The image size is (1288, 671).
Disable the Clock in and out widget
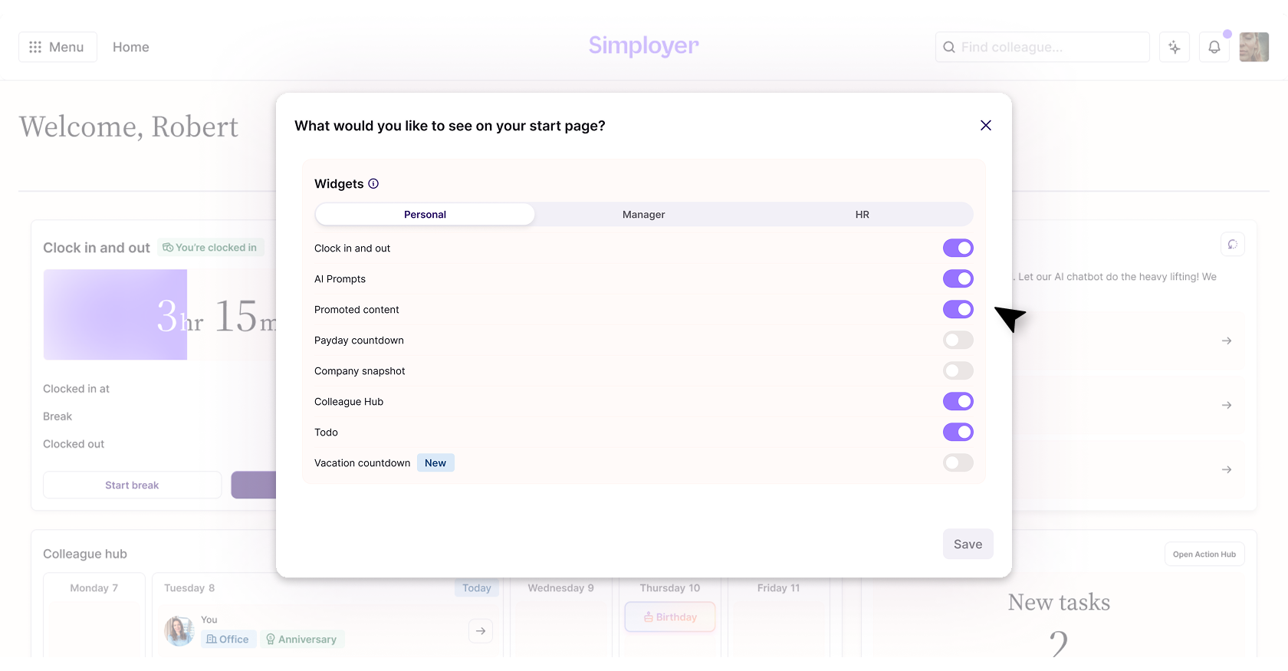958,248
